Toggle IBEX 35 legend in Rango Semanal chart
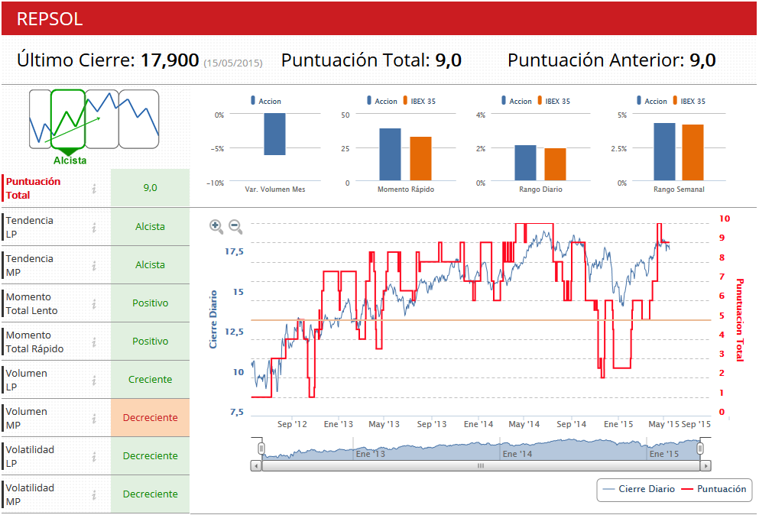This screenshot has width=759, height=515. pyautogui.click(x=689, y=101)
